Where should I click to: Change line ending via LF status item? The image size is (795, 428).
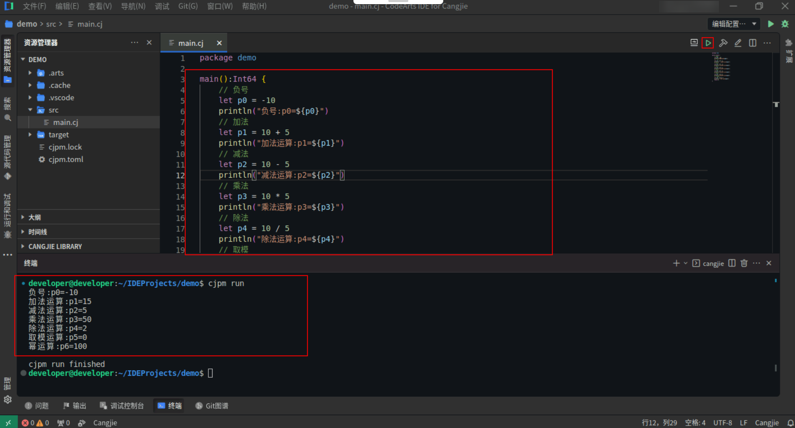pos(743,423)
